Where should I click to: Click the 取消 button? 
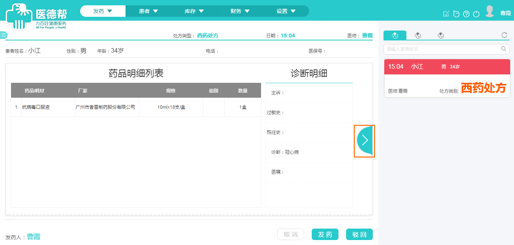[x=291, y=234]
